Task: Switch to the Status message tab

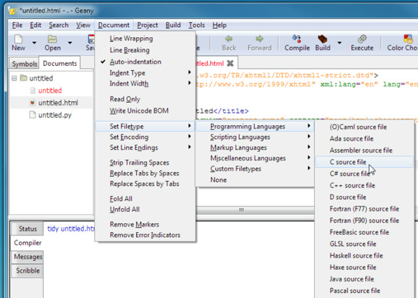Action: (x=27, y=229)
